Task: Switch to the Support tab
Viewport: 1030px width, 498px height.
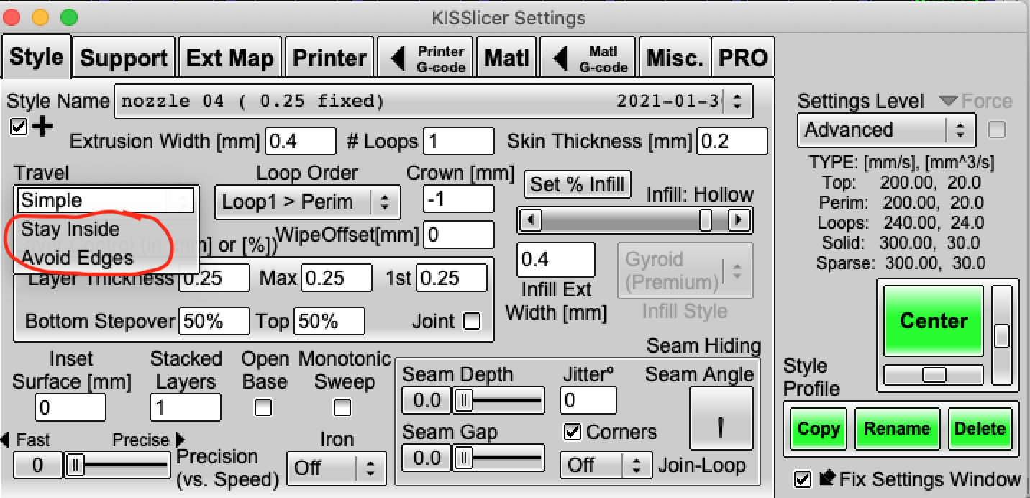Action: click(124, 58)
